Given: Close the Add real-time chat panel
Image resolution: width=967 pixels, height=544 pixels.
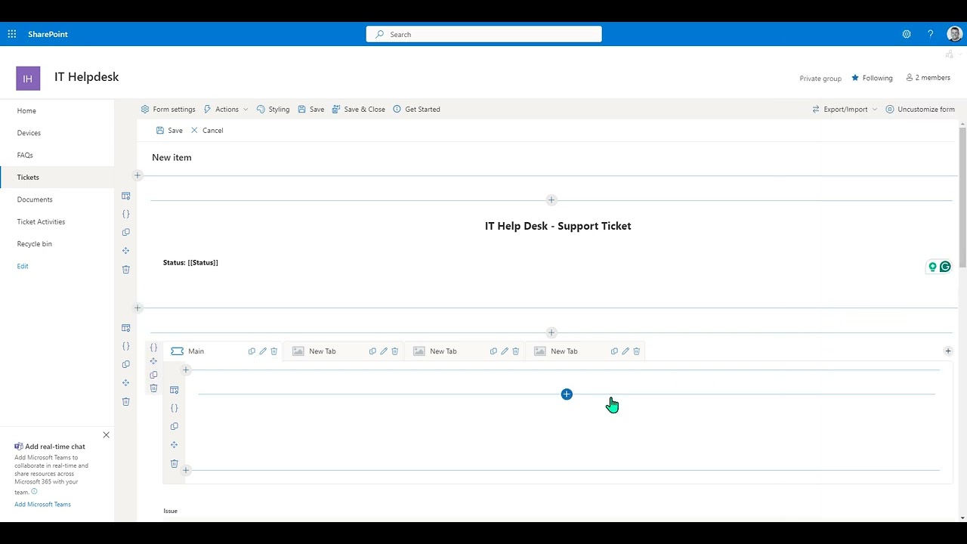Looking at the screenshot, I should (x=106, y=435).
